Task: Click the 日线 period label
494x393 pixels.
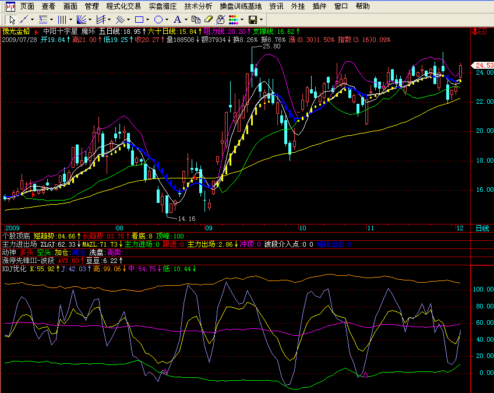Action: coord(482,228)
